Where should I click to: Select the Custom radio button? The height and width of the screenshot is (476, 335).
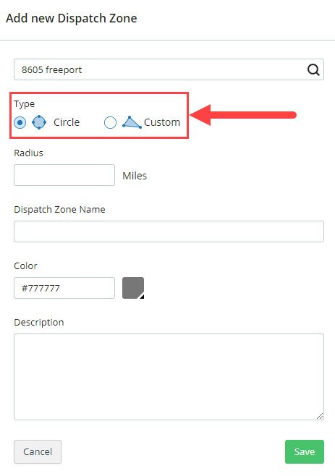[x=110, y=123]
